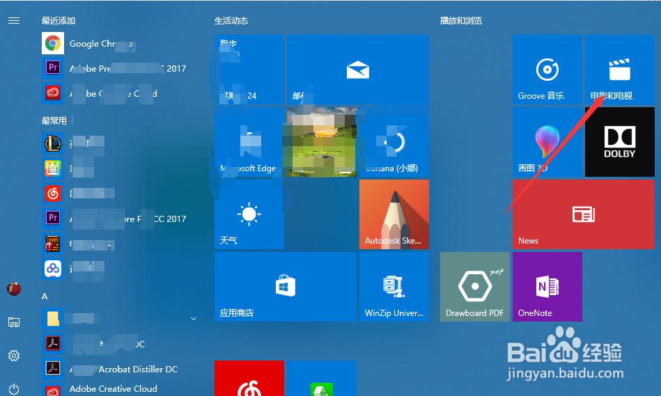Image resolution: width=661 pixels, height=396 pixels.
Task: Open the 天气 weather tile
Action: coord(249,214)
